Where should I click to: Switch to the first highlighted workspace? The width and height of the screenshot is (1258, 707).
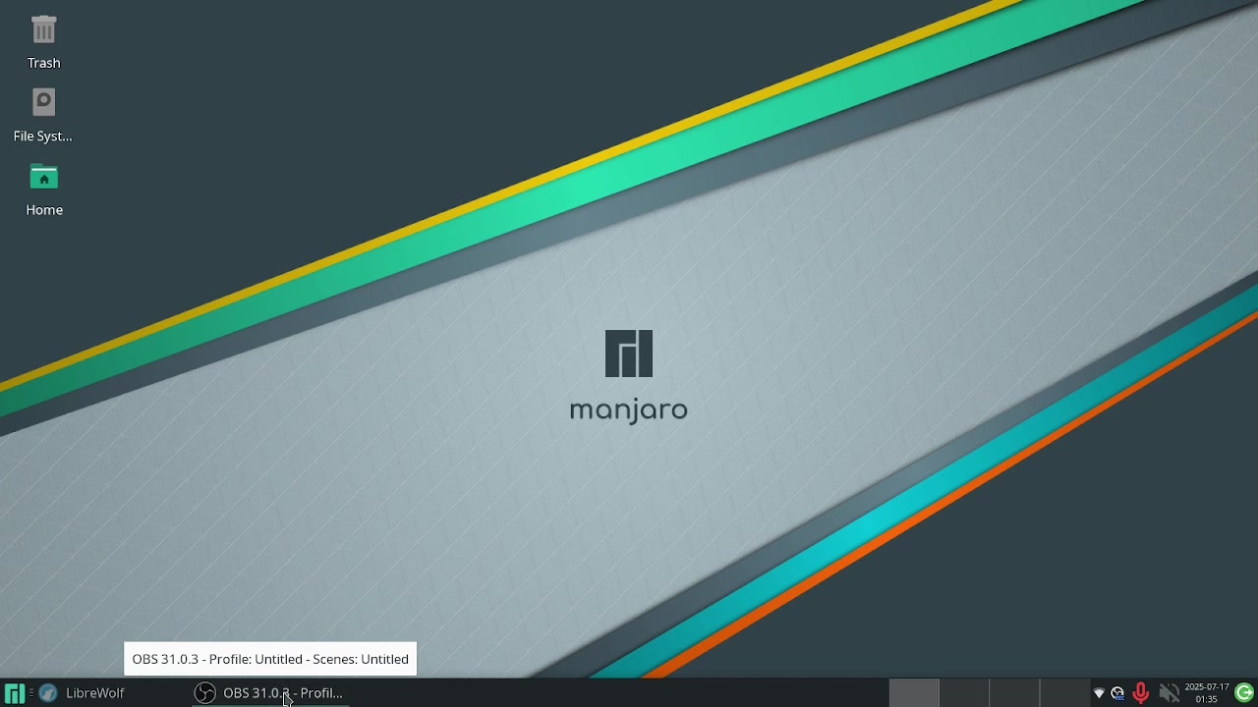click(x=914, y=693)
